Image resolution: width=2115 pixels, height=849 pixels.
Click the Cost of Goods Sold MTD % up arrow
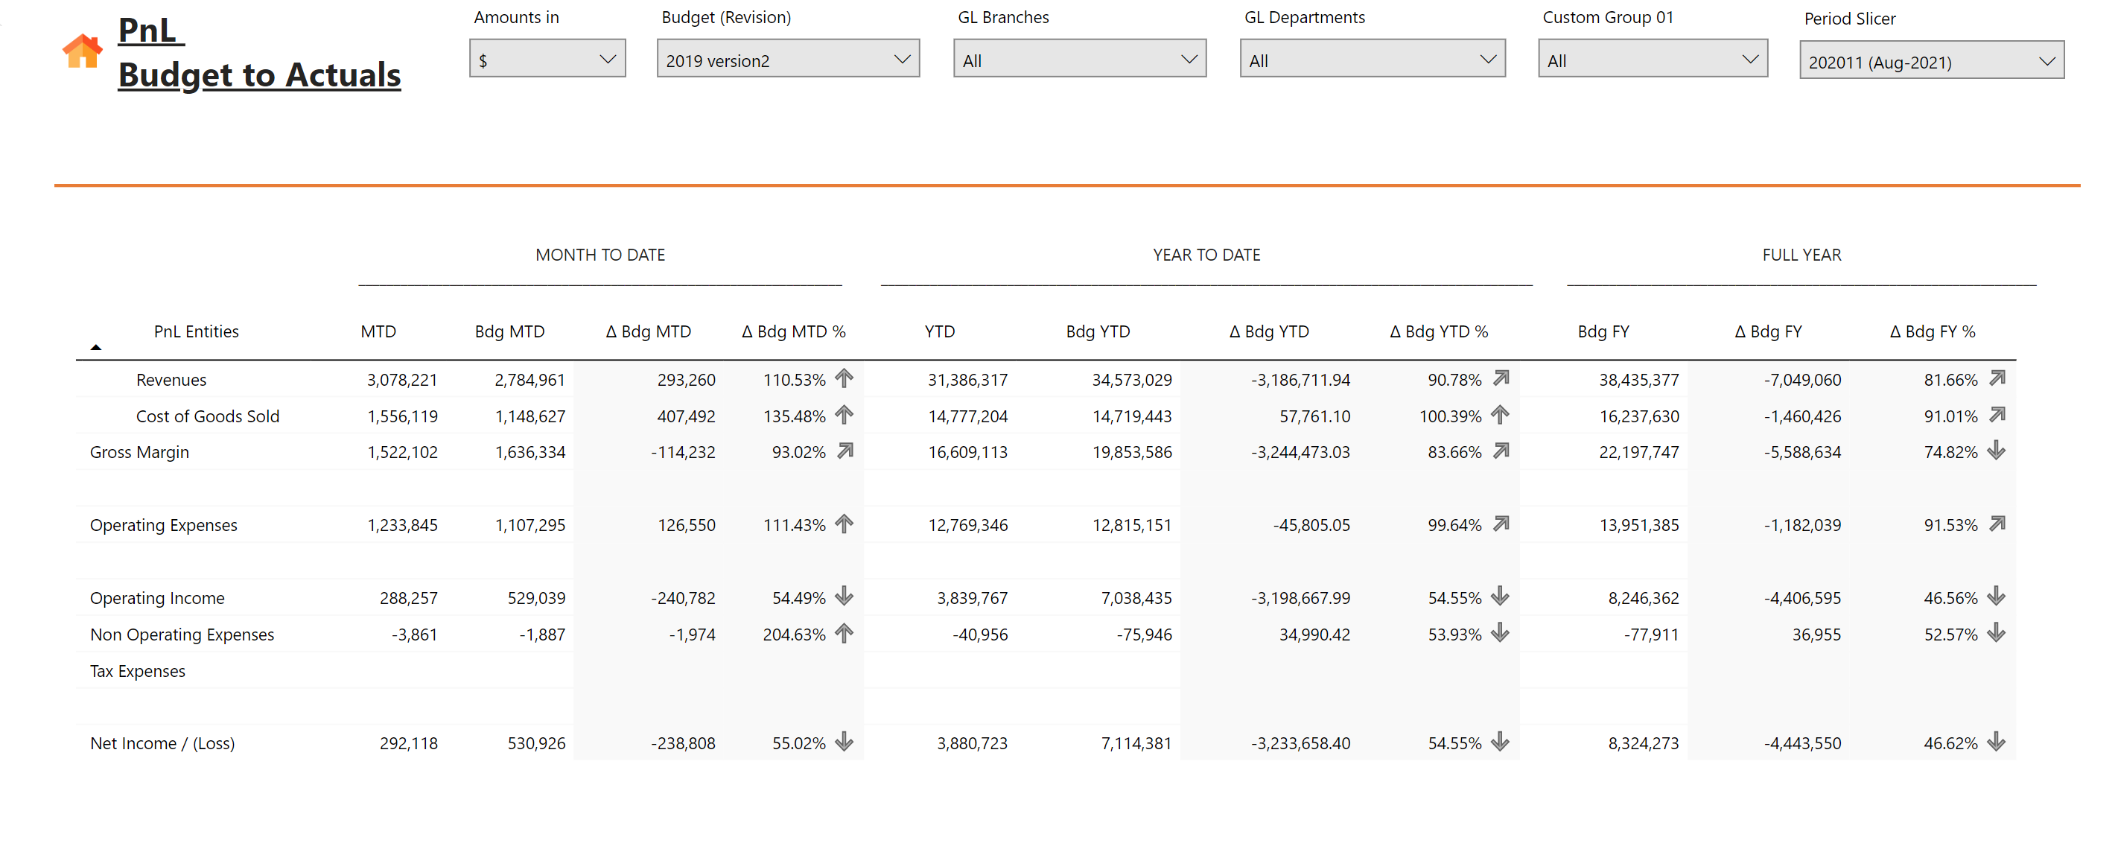coord(844,415)
